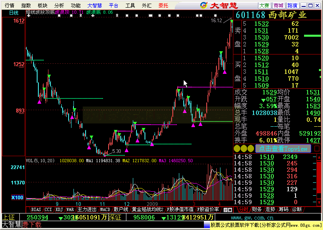Viewport: 323px width, 230px height.
Task: Switch to the CCI indicator tab
Action: coord(48,209)
